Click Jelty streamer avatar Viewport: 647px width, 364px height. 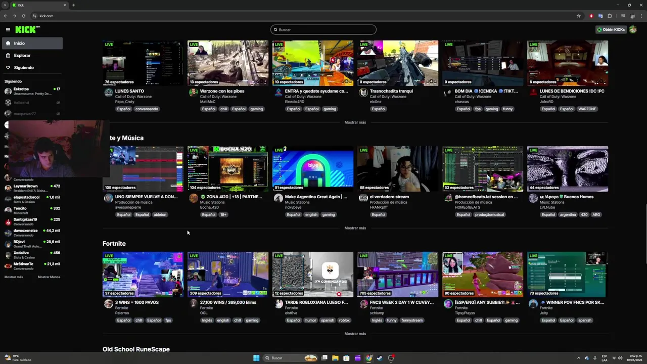tap(533, 304)
